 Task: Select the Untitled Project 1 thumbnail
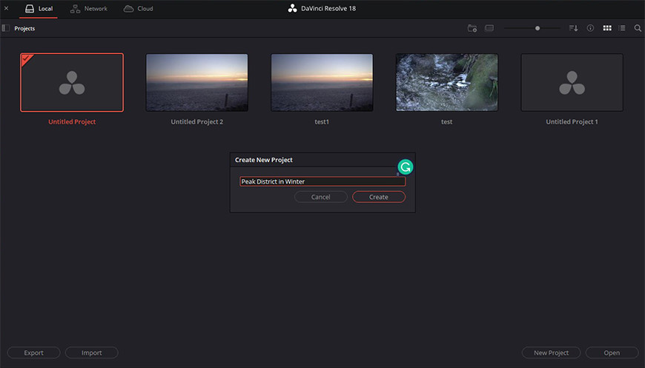[x=572, y=82]
